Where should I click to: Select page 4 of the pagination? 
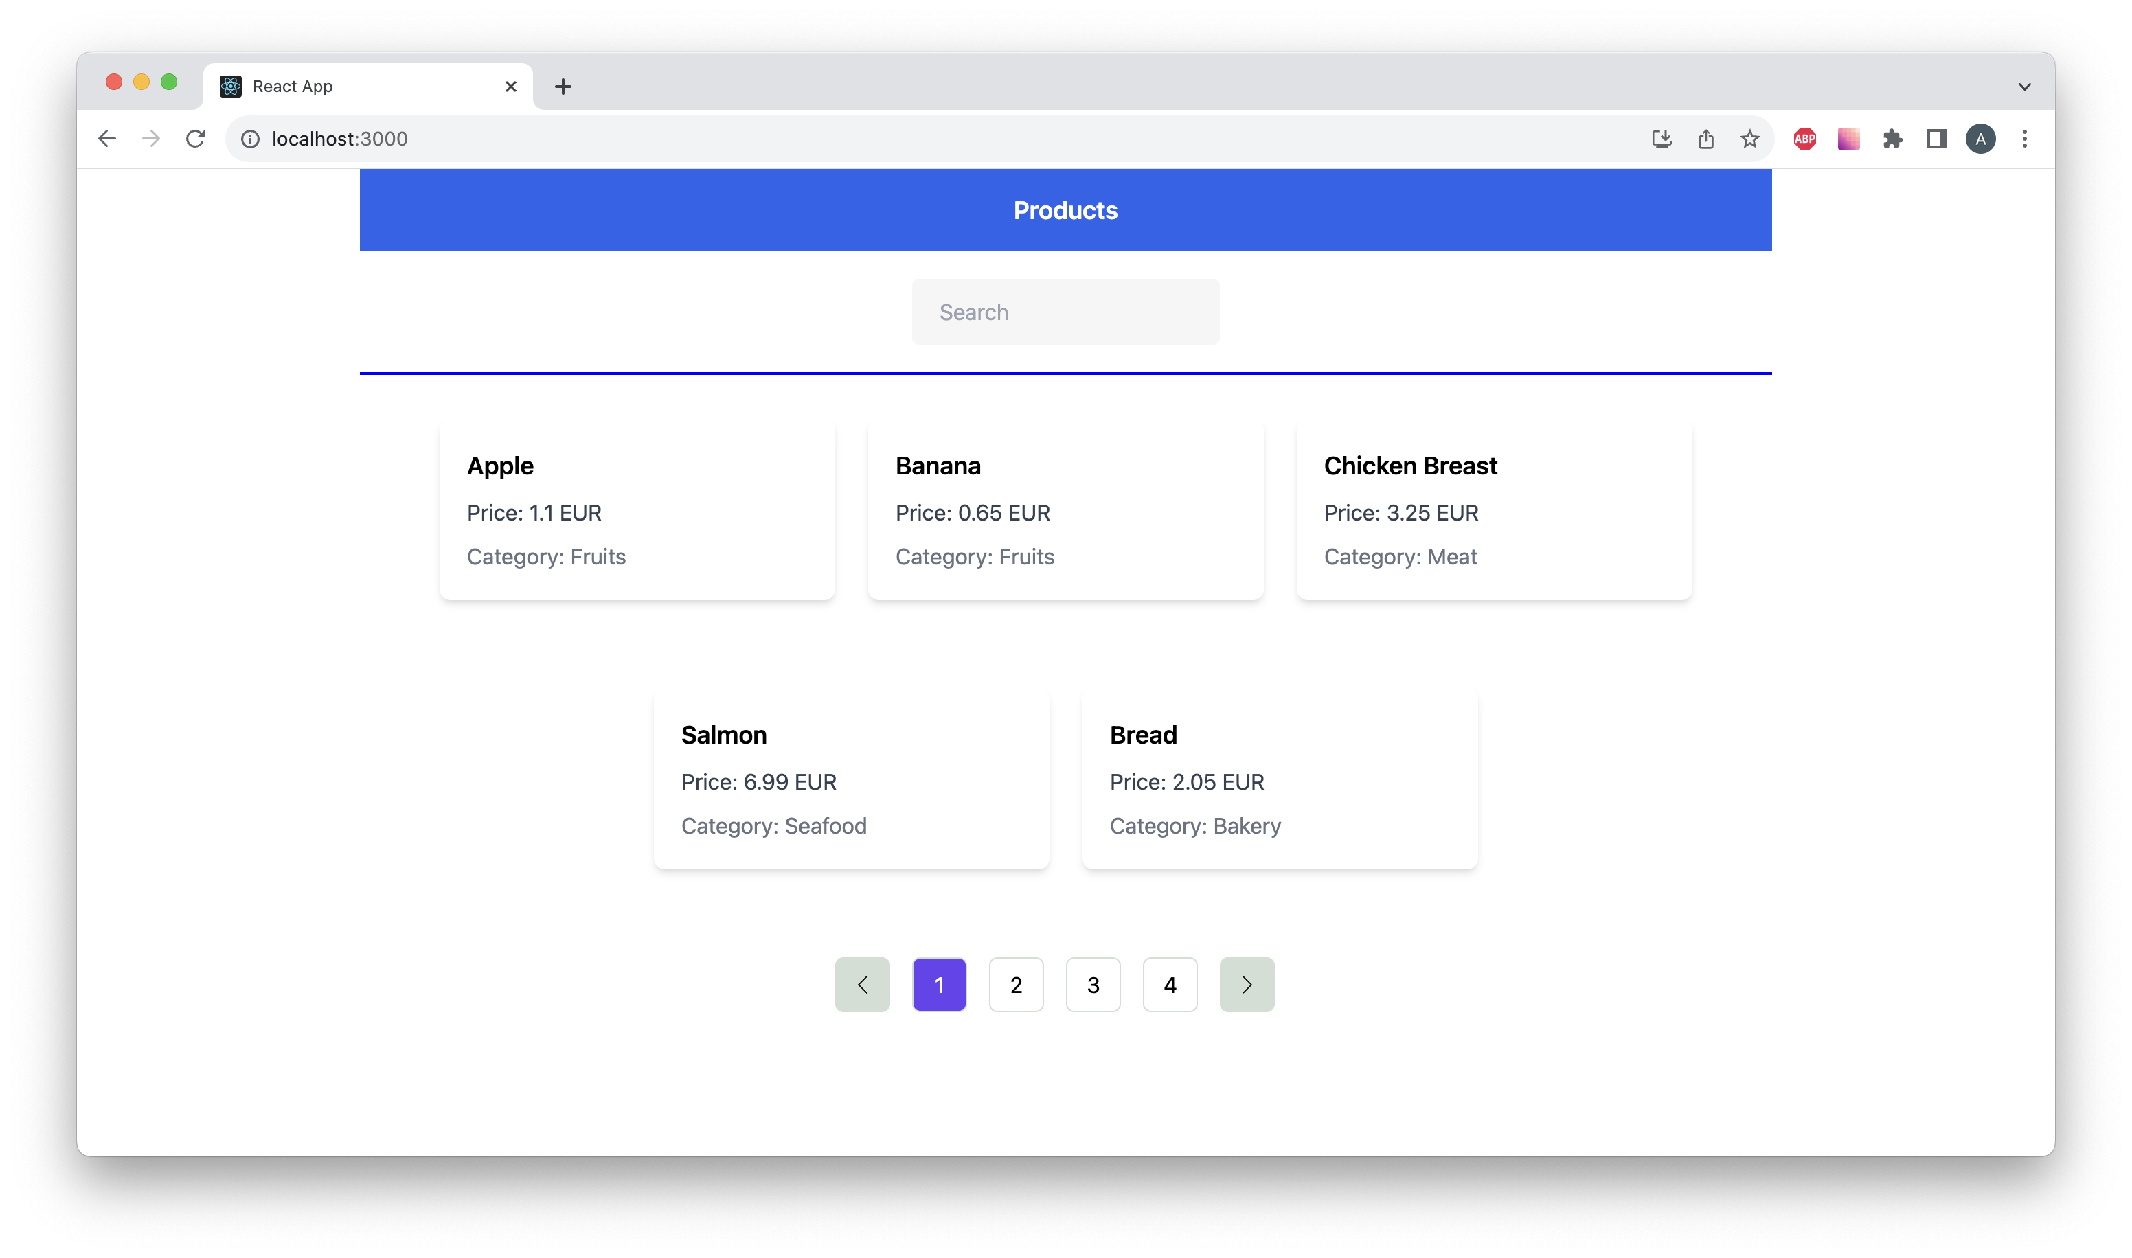tap(1170, 984)
